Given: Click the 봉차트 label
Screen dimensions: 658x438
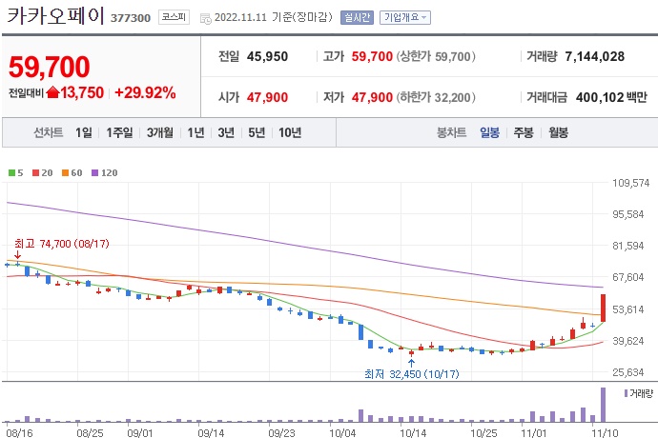Looking at the screenshot, I should coord(451,133).
